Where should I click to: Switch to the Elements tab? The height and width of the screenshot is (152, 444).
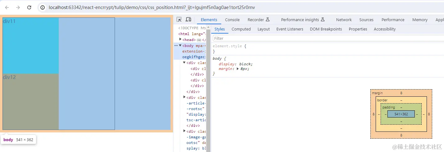pyautogui.click(x=209, y=20)
